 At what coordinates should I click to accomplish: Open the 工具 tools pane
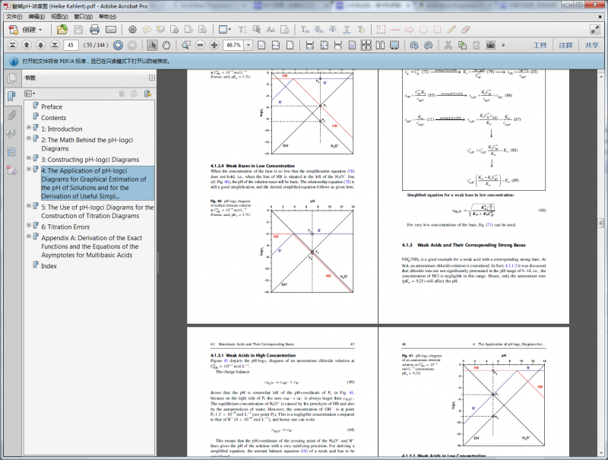pos(540,46)
